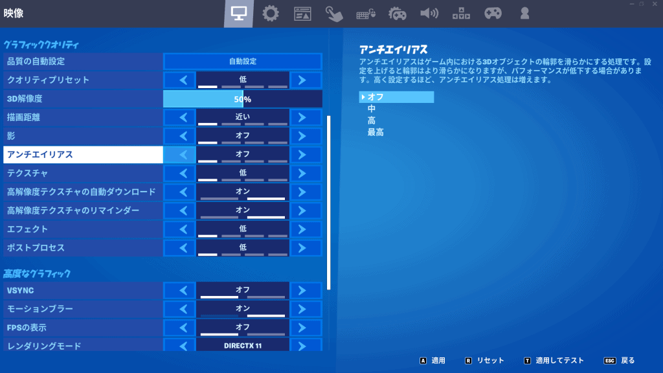Image resolution: width=663 pixels, height=373 pixels.
Task: Select the オフ anti-aliasing option
Action: (x=396, y=97)
